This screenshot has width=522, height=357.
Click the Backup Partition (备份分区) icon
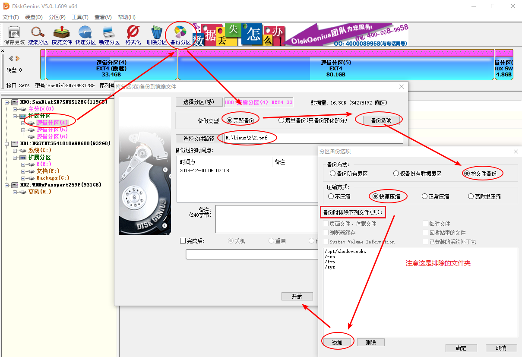coord(180,35)
